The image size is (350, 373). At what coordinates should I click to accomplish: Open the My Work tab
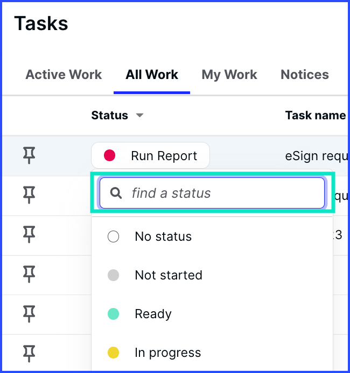pyautogui.click(x=229, y=75)
